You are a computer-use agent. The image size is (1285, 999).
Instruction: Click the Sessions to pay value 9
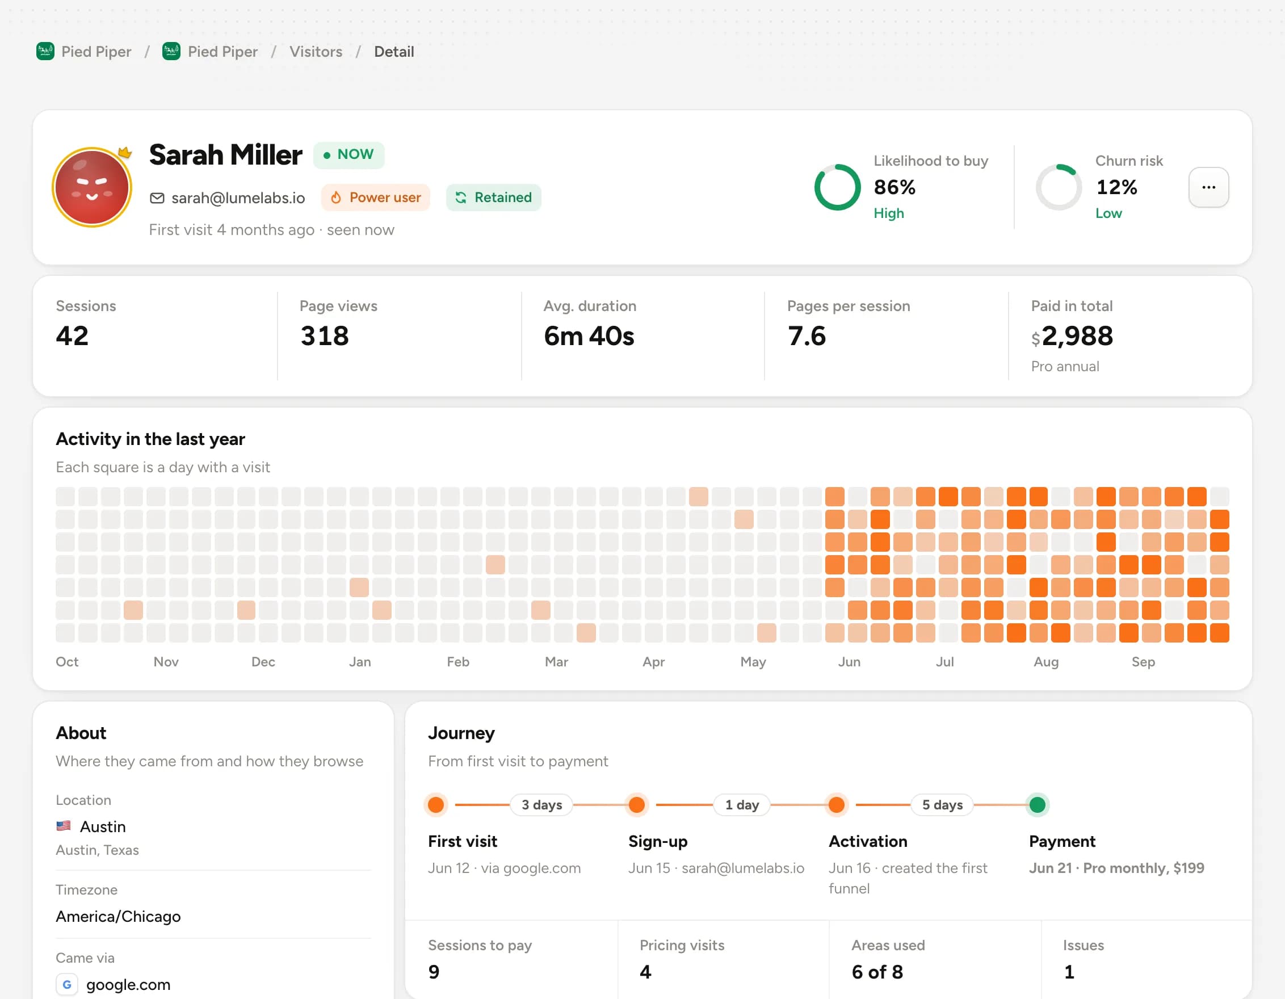click(434, 972)
